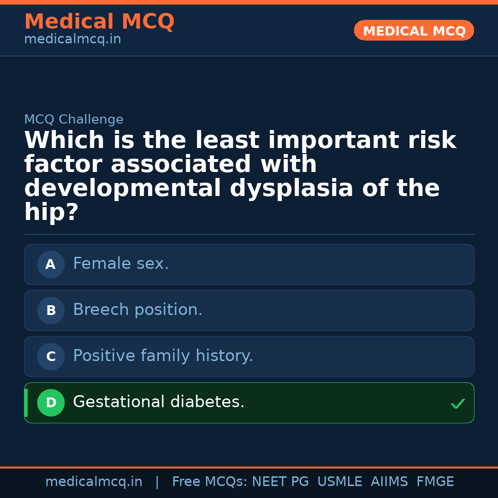Click FMGE in the footer

435,482
